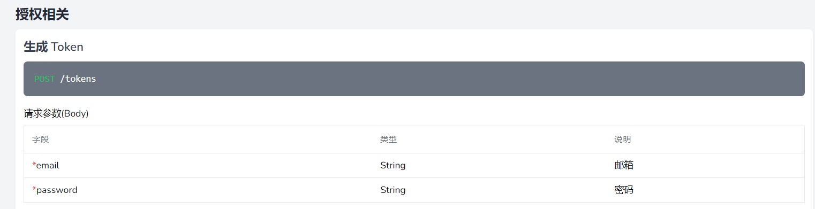Click the green POST method label
The width and height of the screenshot is (815, 209).
[x=44, y=79]
